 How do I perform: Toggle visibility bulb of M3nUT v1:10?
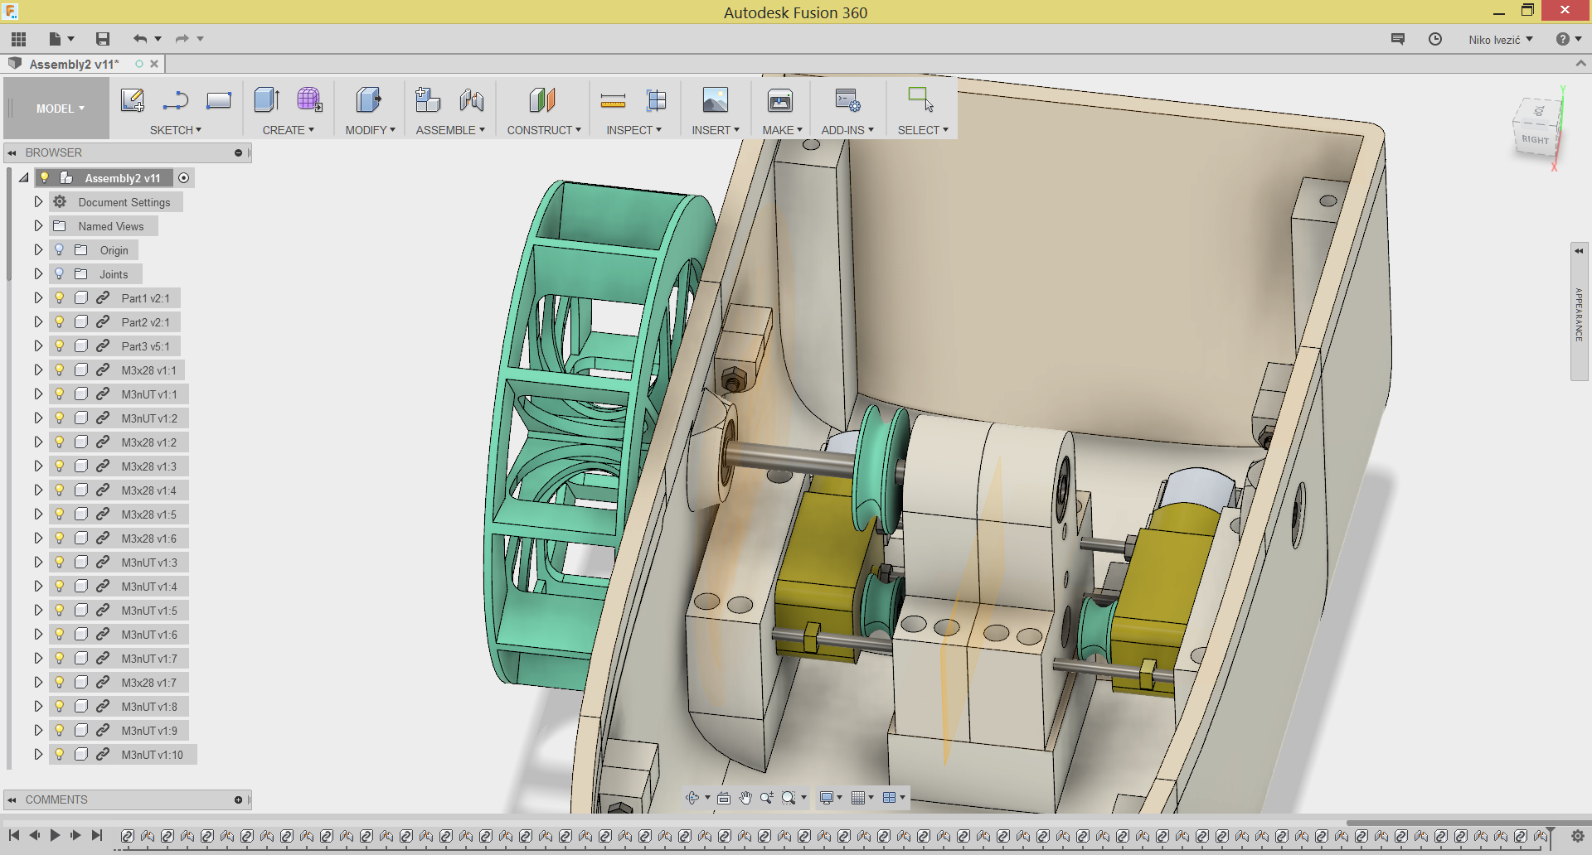point(60,754)
